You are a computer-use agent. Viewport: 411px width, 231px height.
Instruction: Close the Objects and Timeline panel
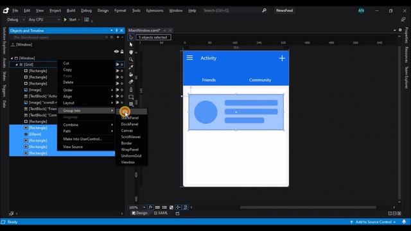tap(121, 31)
